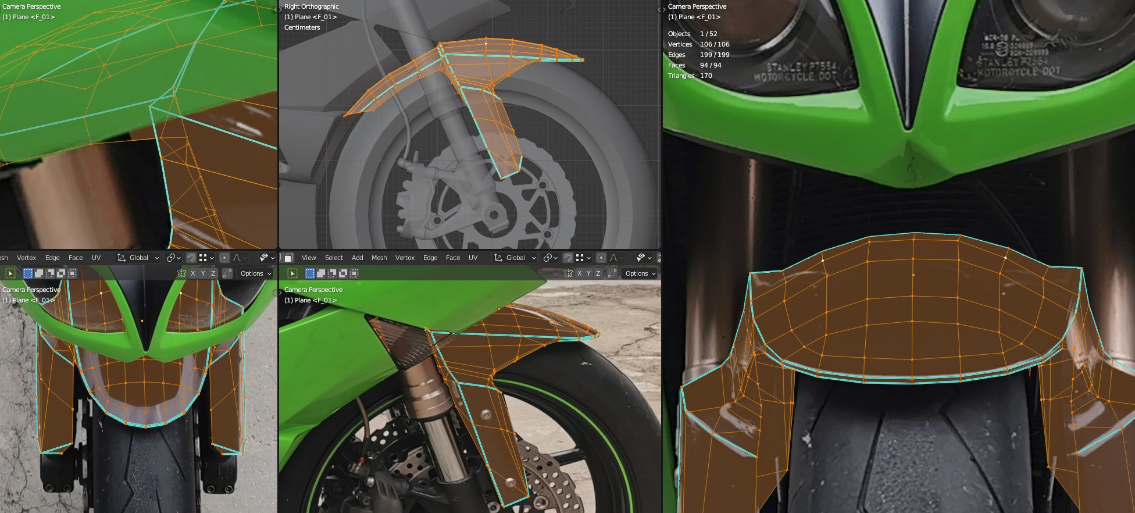Open the Face menu in the left header
This screenshot has height=513, width=1135.
[76, 258]
